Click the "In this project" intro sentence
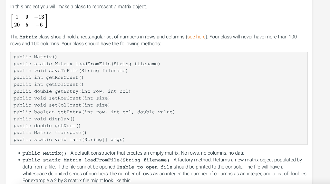 pyautogui.click(x=79, y=7)
